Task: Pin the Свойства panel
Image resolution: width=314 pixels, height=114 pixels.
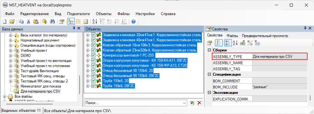Action: click(x=305, y=29)
